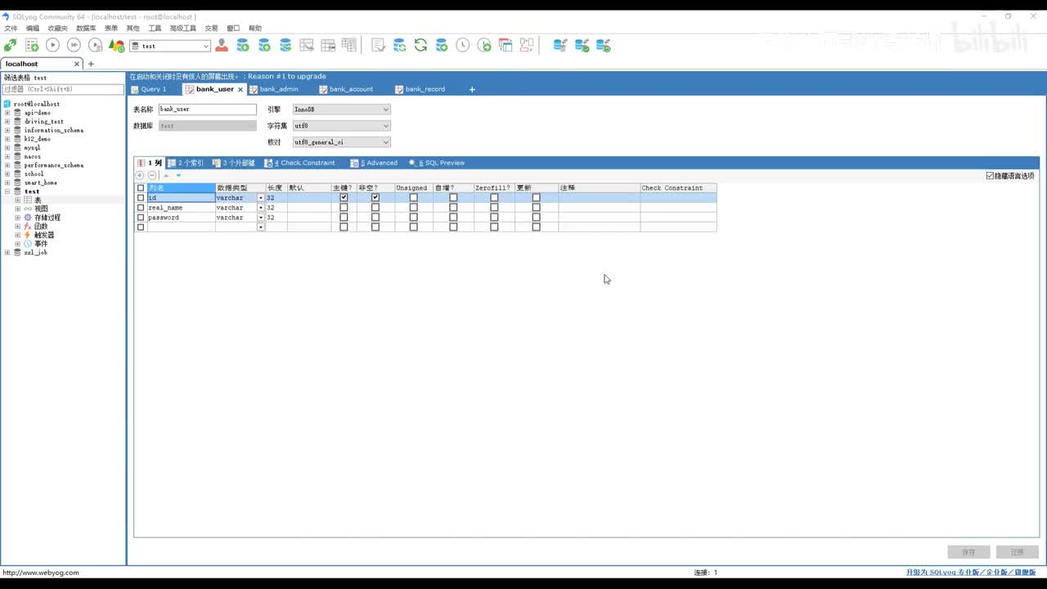Open the 字符集 utf8 dropdown
This screenshot has height=589, width=1047.
[x=342, y=126]
